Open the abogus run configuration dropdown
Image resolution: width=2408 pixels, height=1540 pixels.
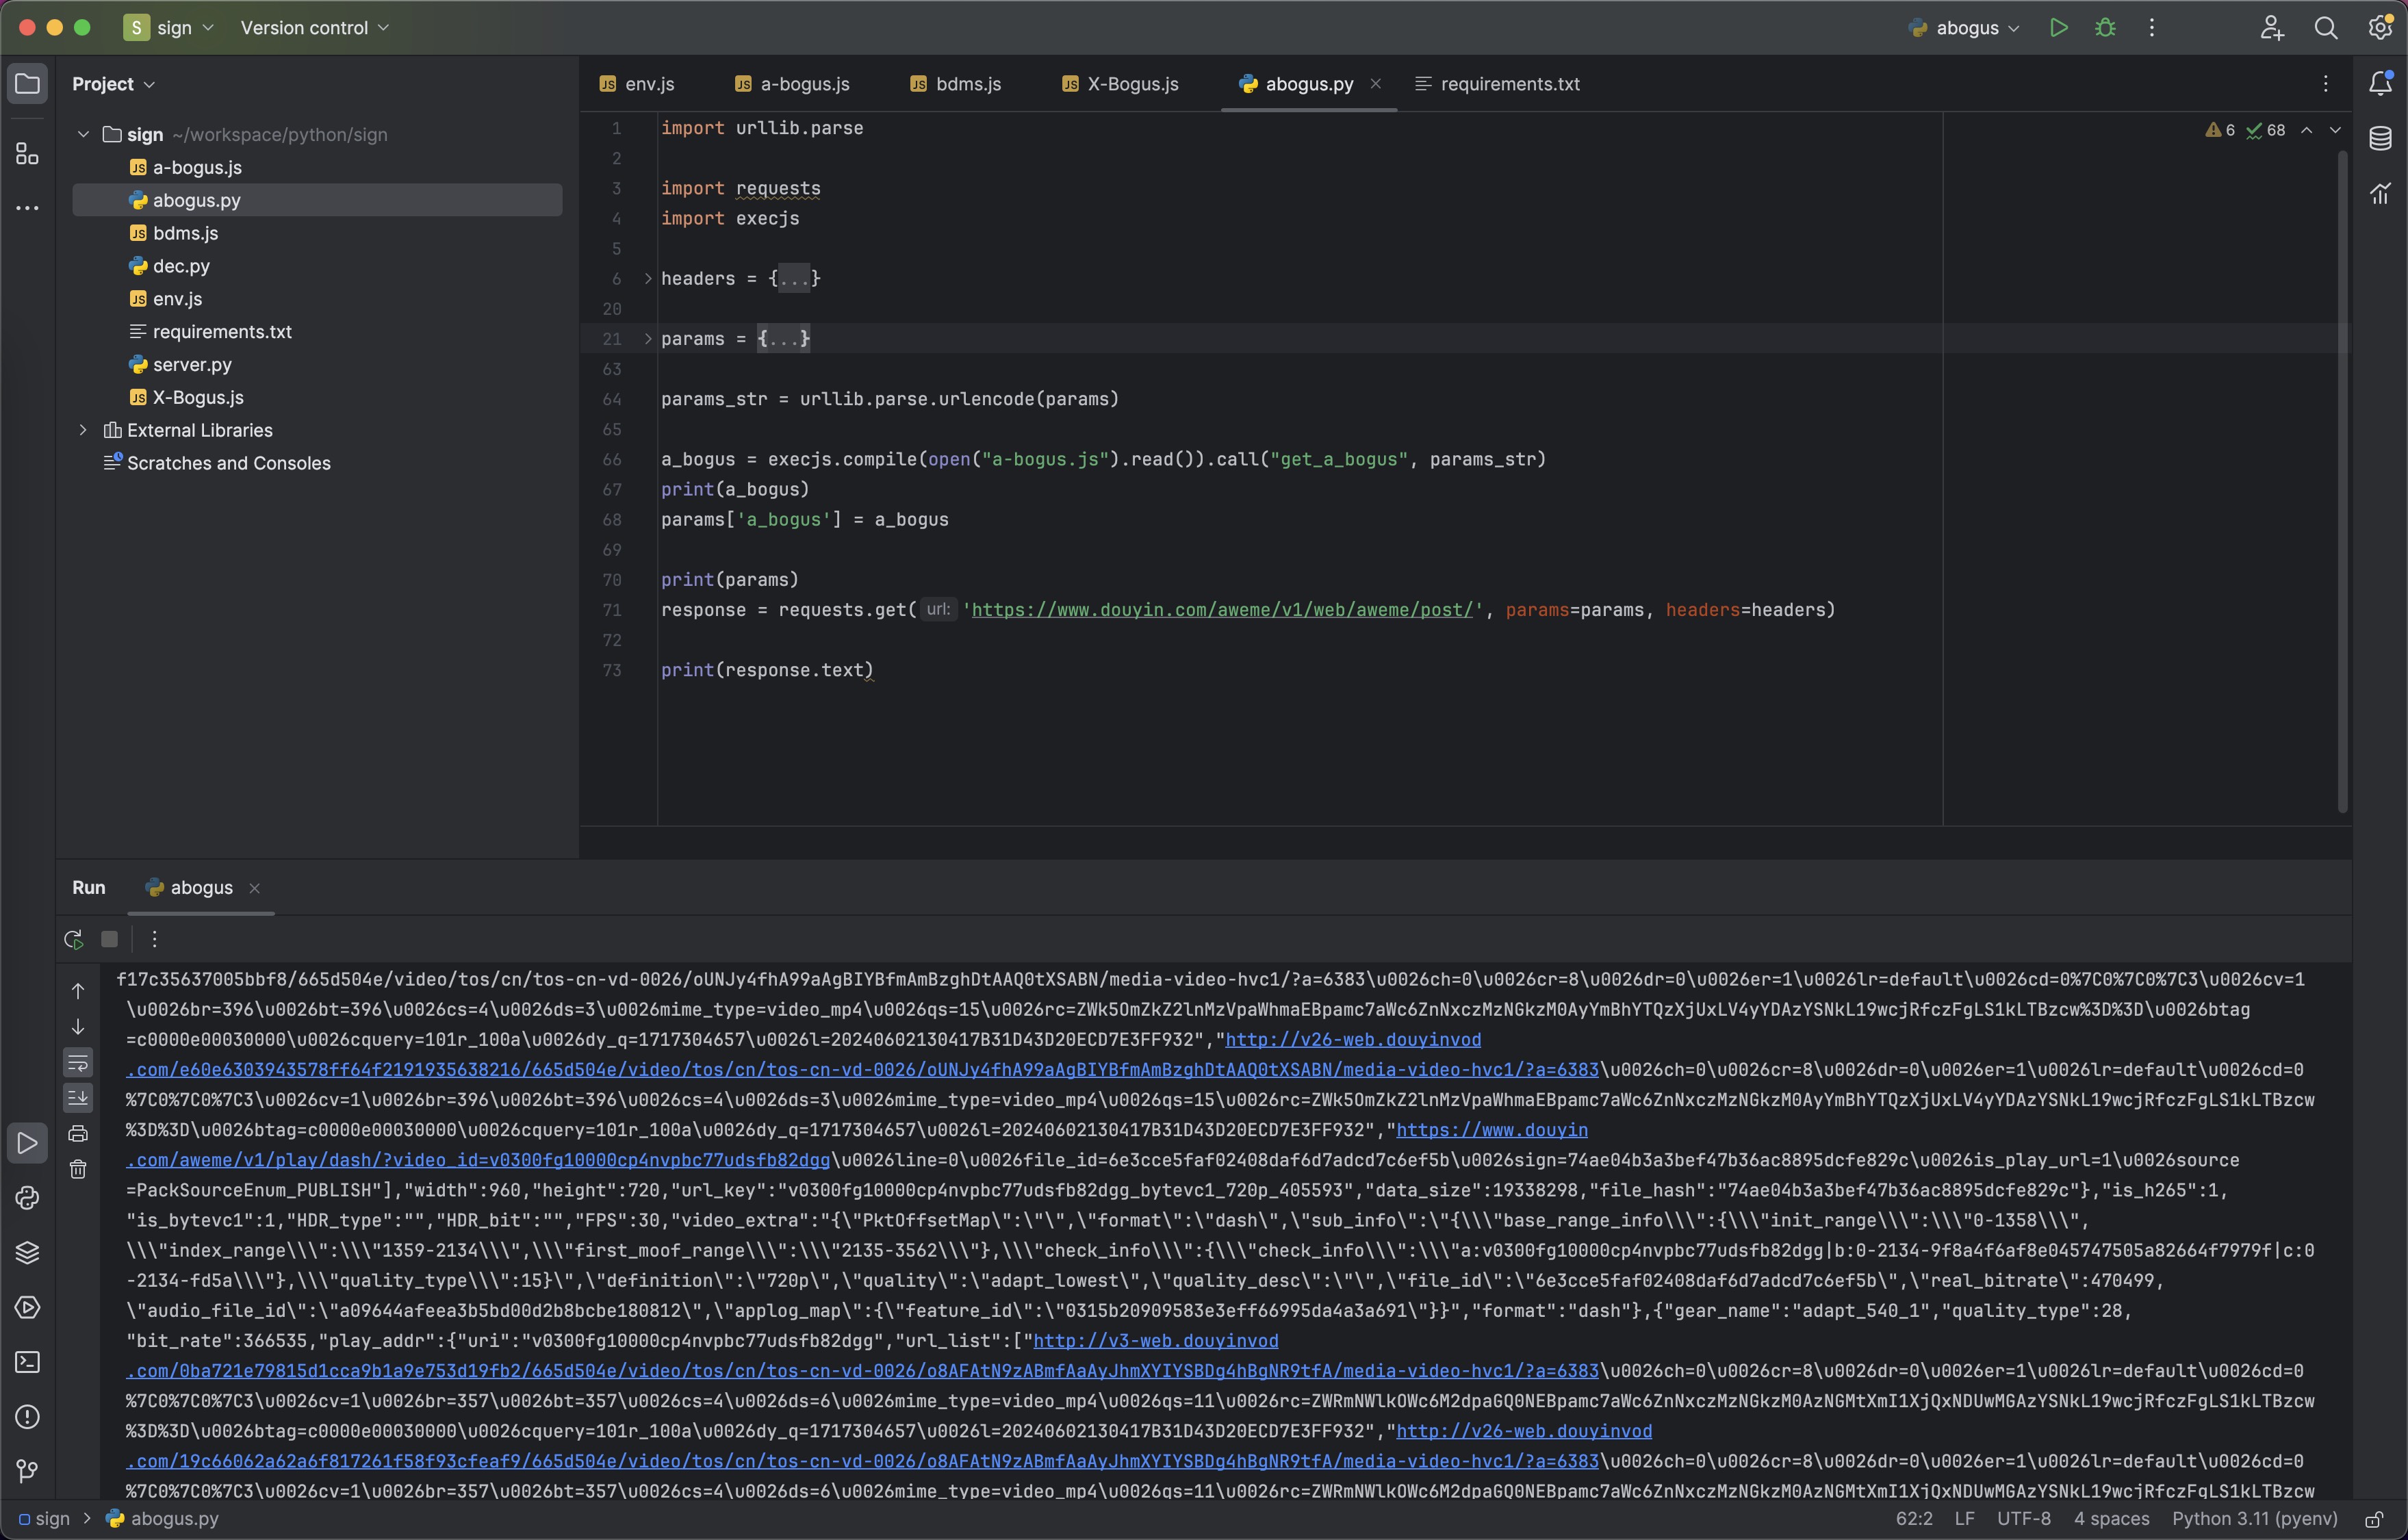pos(1964,28)
